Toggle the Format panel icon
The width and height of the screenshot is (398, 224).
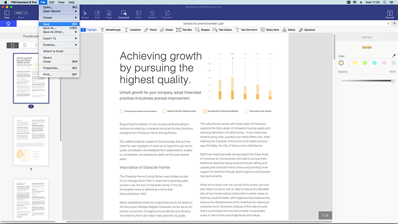coord(390,14)
